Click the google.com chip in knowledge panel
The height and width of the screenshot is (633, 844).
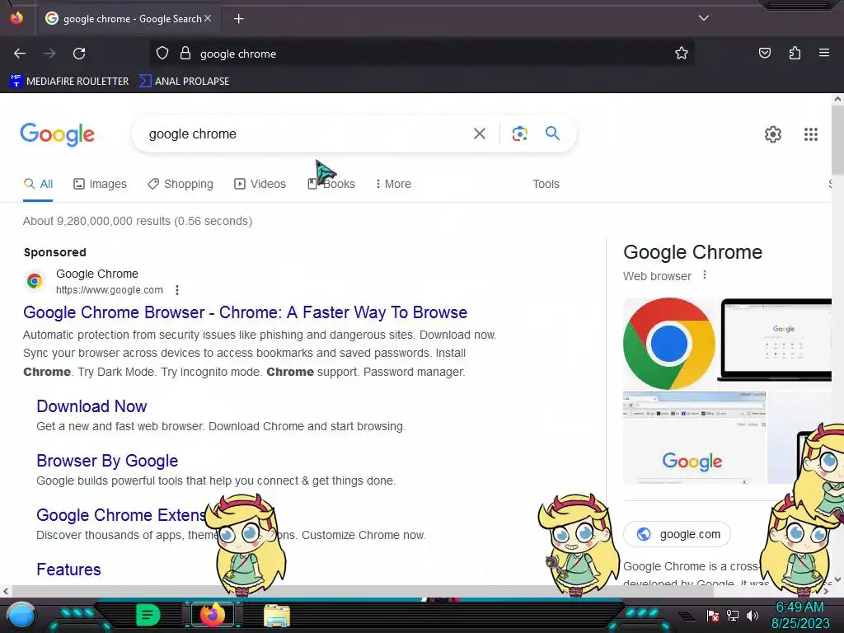point(678,534)
